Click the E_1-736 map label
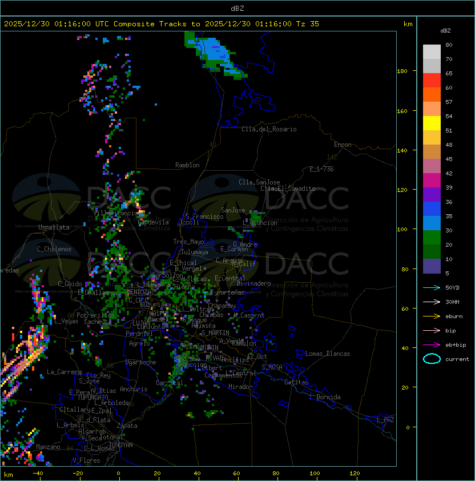 pyautogui.click(x=321, y=169)
